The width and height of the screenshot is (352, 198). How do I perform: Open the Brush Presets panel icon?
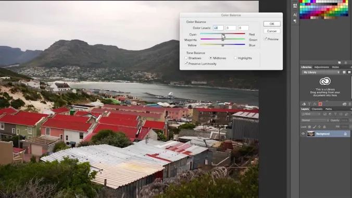(x=295, y=6)
